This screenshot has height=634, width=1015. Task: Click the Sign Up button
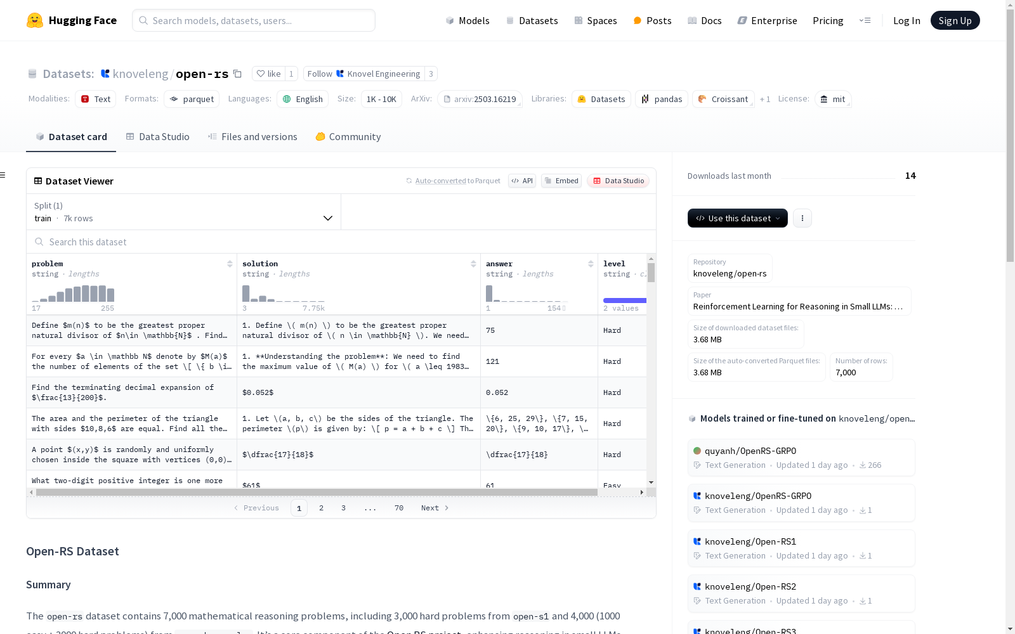pos(955,20)
